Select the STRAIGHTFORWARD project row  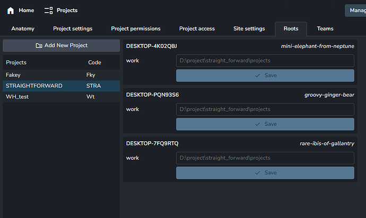[x=61, y=86]
